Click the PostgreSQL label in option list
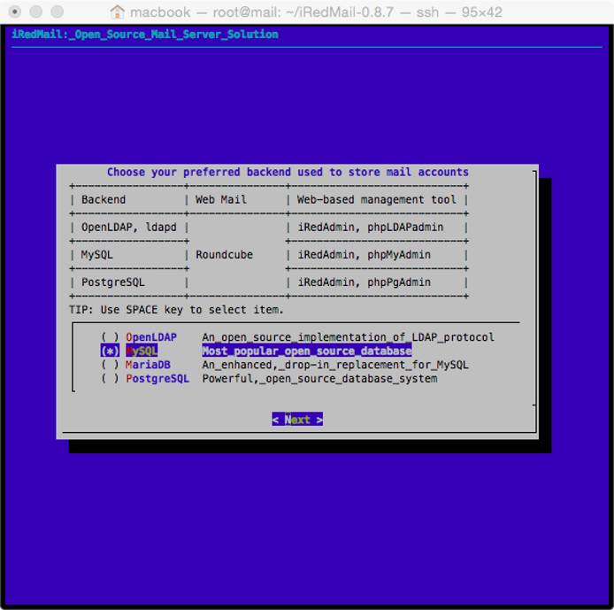The height and width of the screenshot is (610, 614). [157, 378]
